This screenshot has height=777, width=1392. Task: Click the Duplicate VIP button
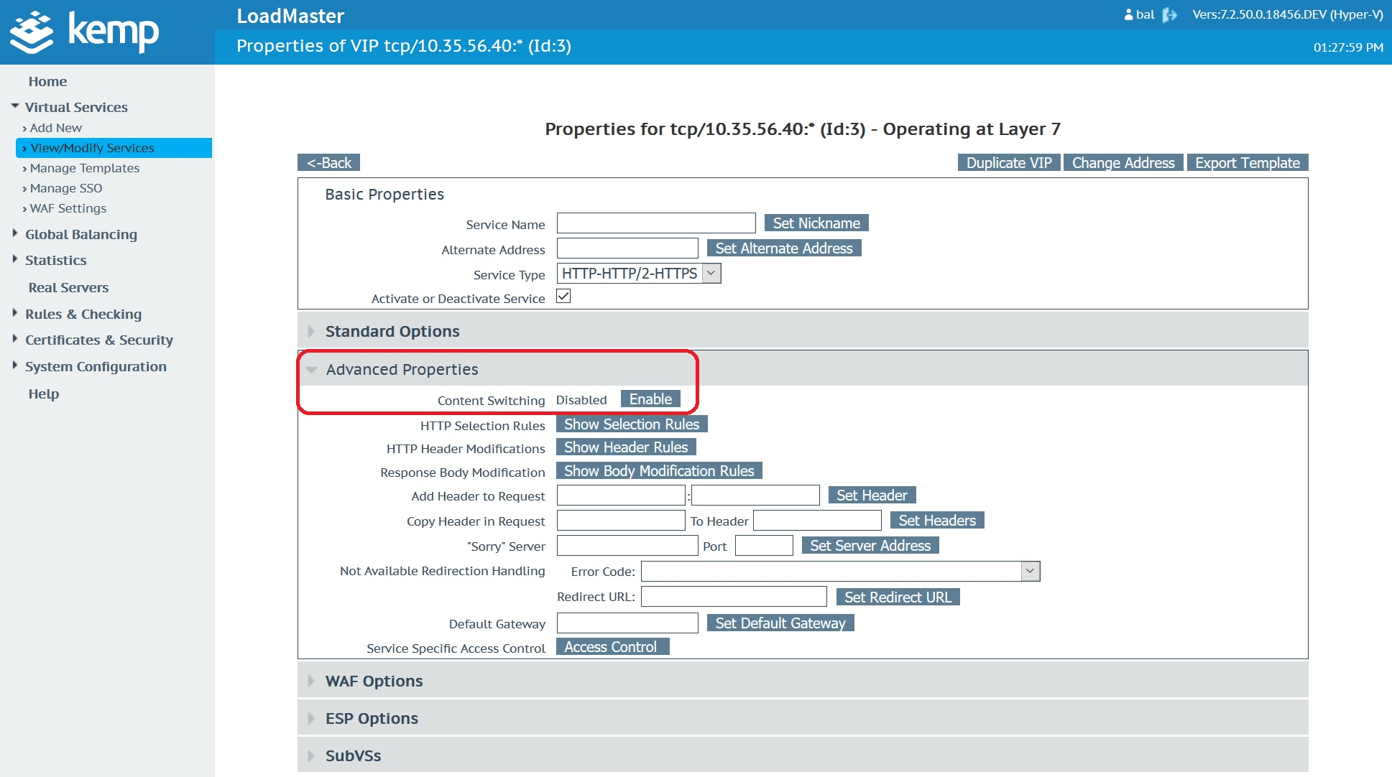pyautogui.click(x=1008, y=163)
